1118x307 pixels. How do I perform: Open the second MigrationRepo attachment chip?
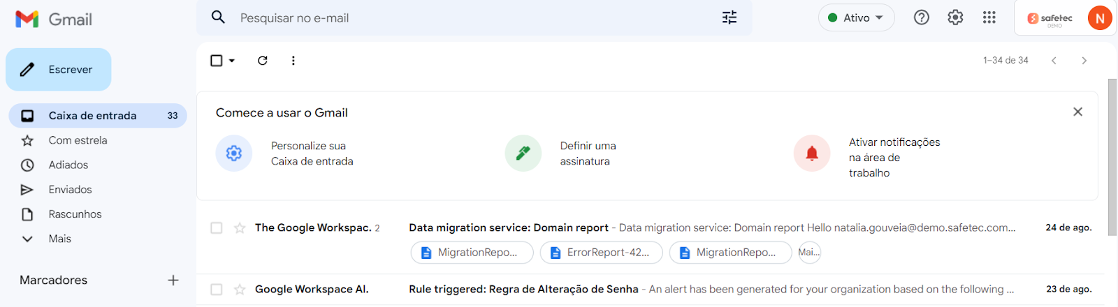tap(731, 253)
